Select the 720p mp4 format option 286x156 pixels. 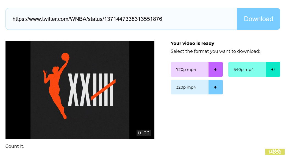190,69
